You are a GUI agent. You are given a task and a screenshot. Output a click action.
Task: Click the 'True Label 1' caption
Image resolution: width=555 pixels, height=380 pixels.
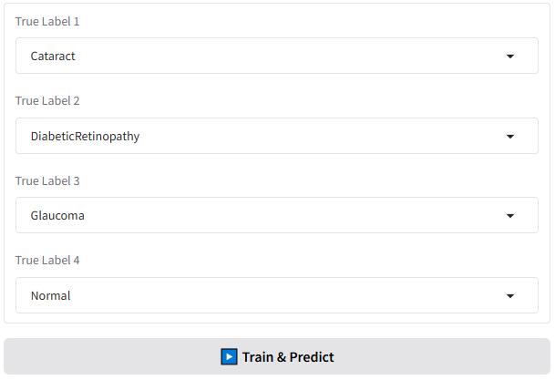pyautogui.click(x=47, y=21)
